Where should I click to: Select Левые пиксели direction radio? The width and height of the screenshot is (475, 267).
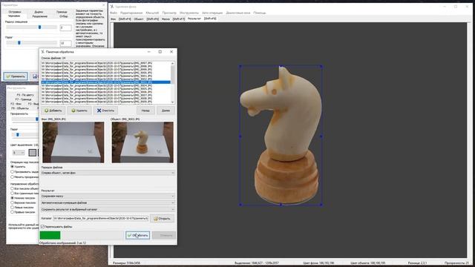click(13, 208)
